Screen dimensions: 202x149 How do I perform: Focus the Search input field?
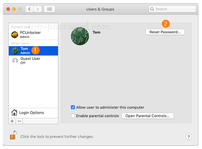click(x=172, y=9)
